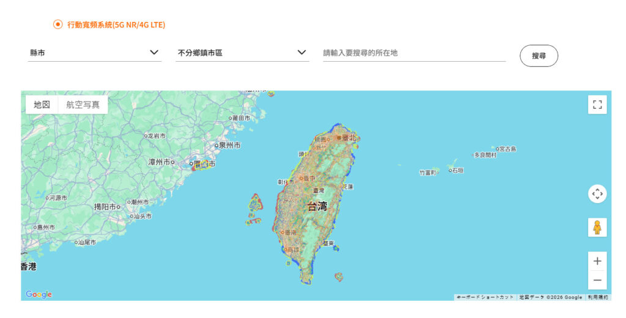Click 莆田市 label on map
Screen dimensions: 626x318
click(241, 118)
